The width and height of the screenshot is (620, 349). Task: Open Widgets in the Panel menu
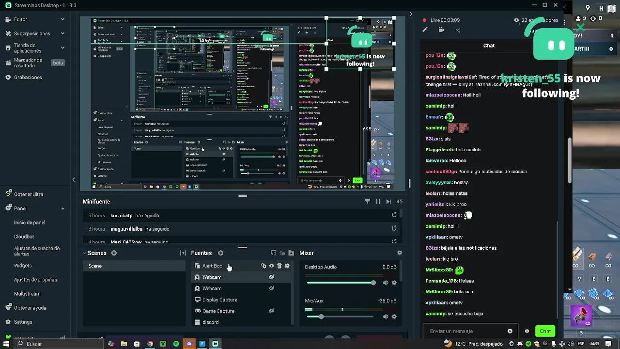click(x=23, y=266)
